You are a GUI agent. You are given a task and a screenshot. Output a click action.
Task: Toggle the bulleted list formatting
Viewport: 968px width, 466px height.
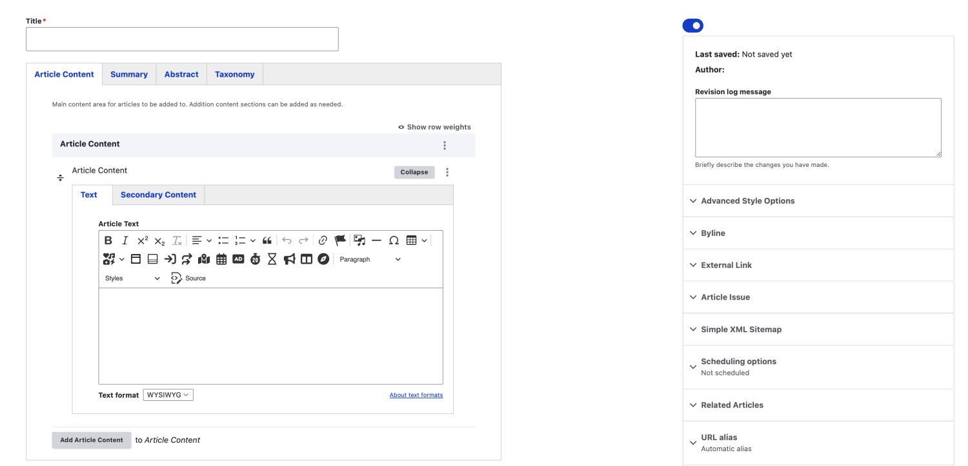(223, 240)
